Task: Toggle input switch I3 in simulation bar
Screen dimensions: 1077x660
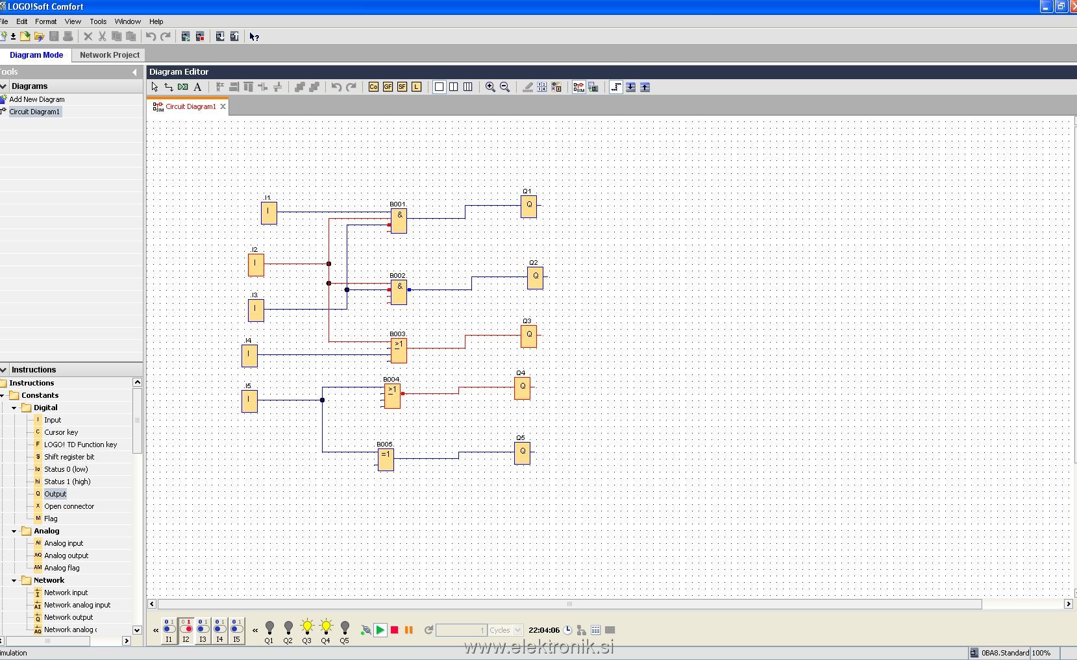Action: [203, 631]
